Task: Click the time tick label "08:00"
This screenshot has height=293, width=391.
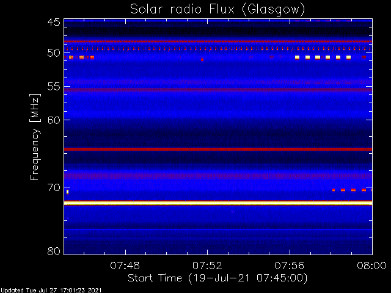Action: (x=372, y=266)
